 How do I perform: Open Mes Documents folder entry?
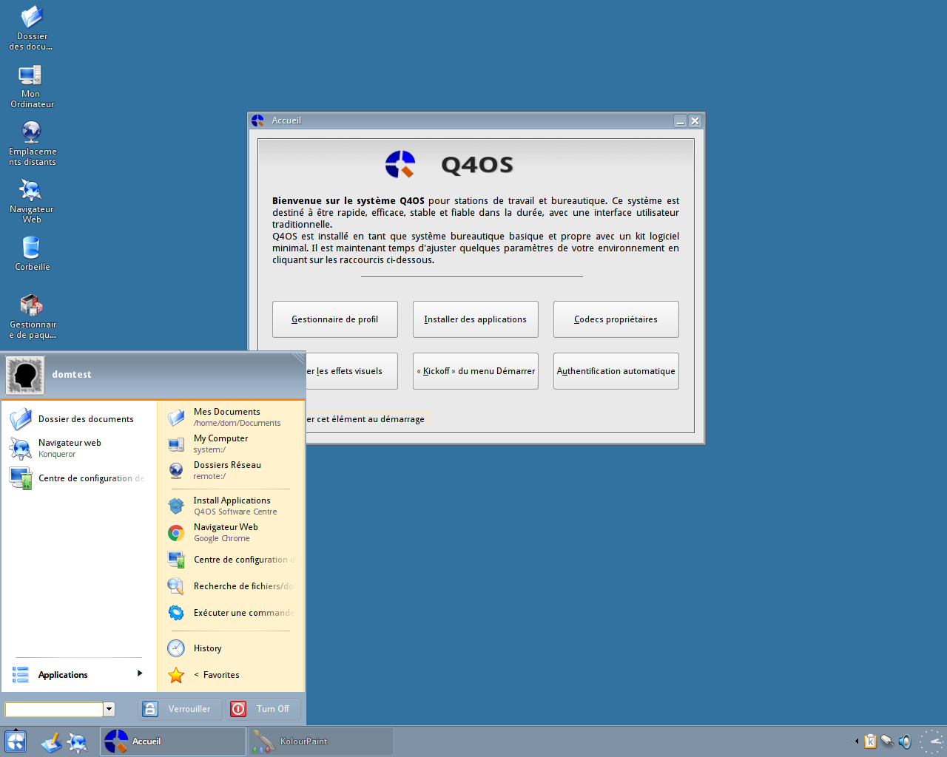coord(231,418)
